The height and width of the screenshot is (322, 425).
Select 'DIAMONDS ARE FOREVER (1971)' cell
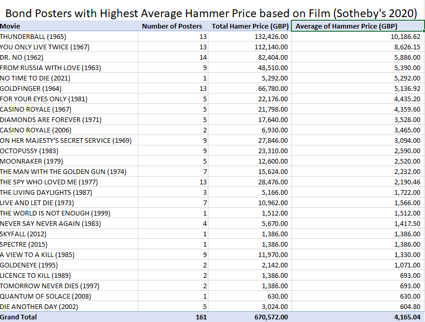51,120
